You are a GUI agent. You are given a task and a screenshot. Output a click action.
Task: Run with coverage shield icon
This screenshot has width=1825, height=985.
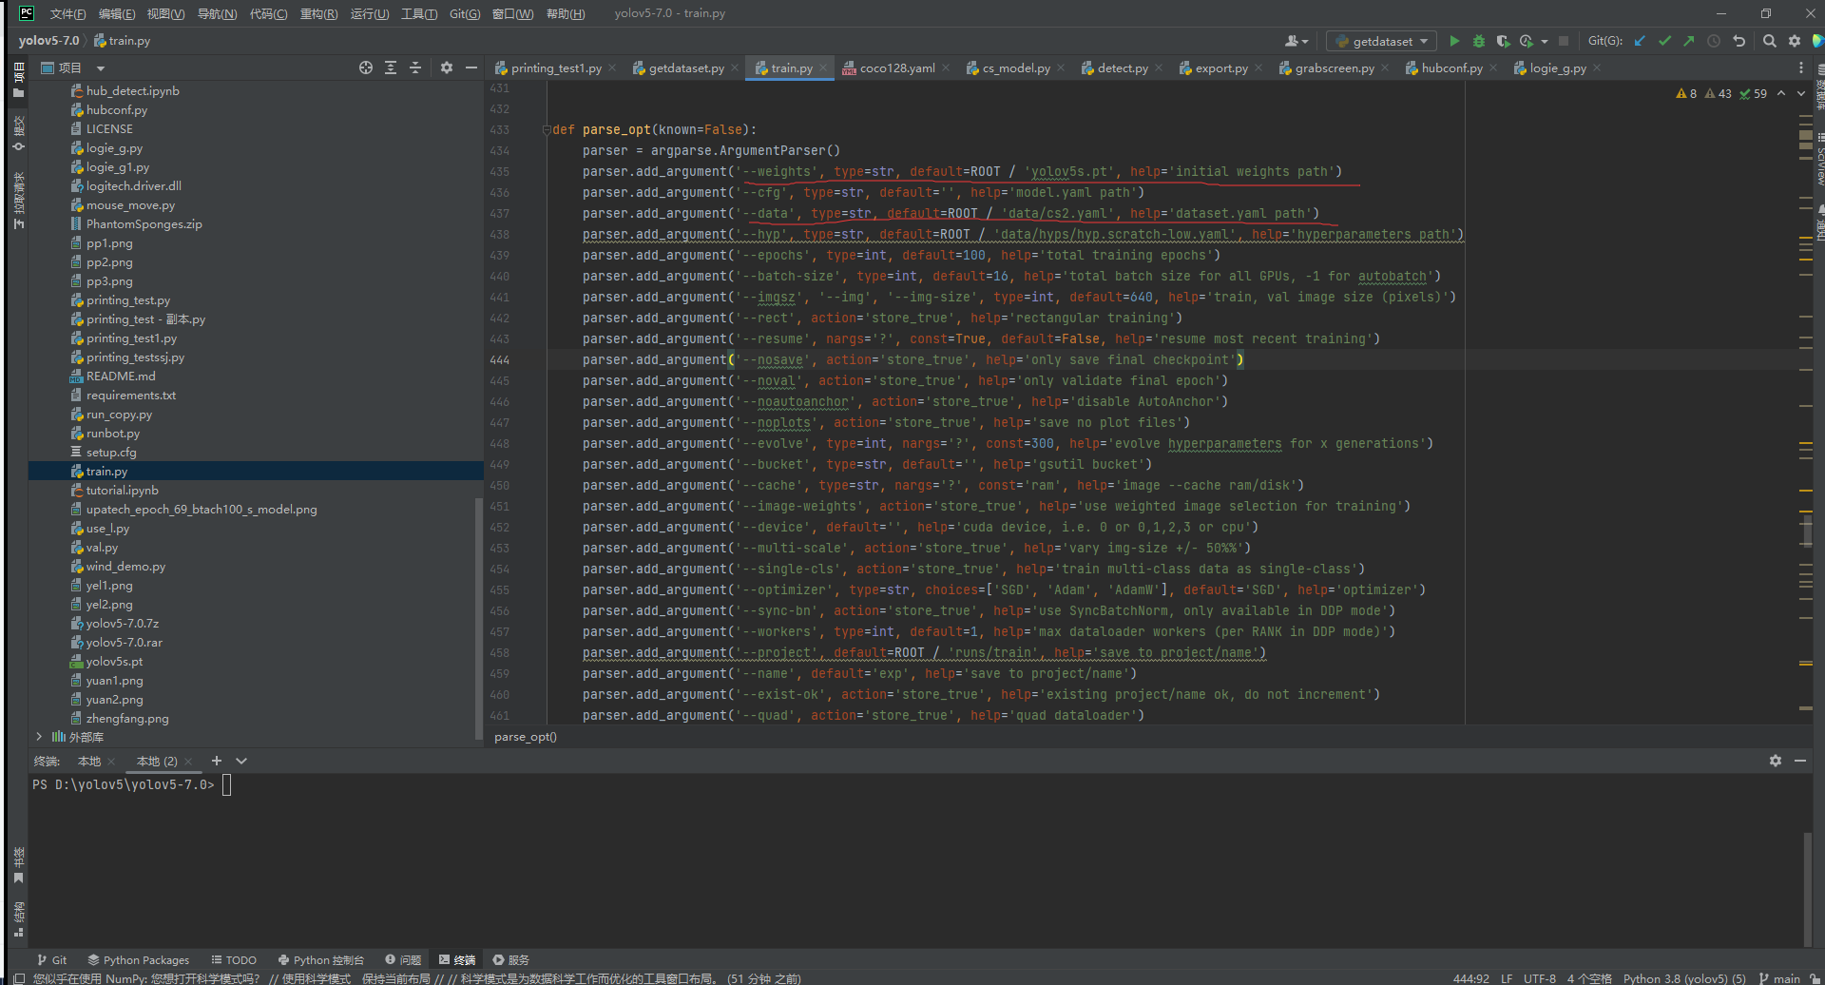tap(1503, 41)
